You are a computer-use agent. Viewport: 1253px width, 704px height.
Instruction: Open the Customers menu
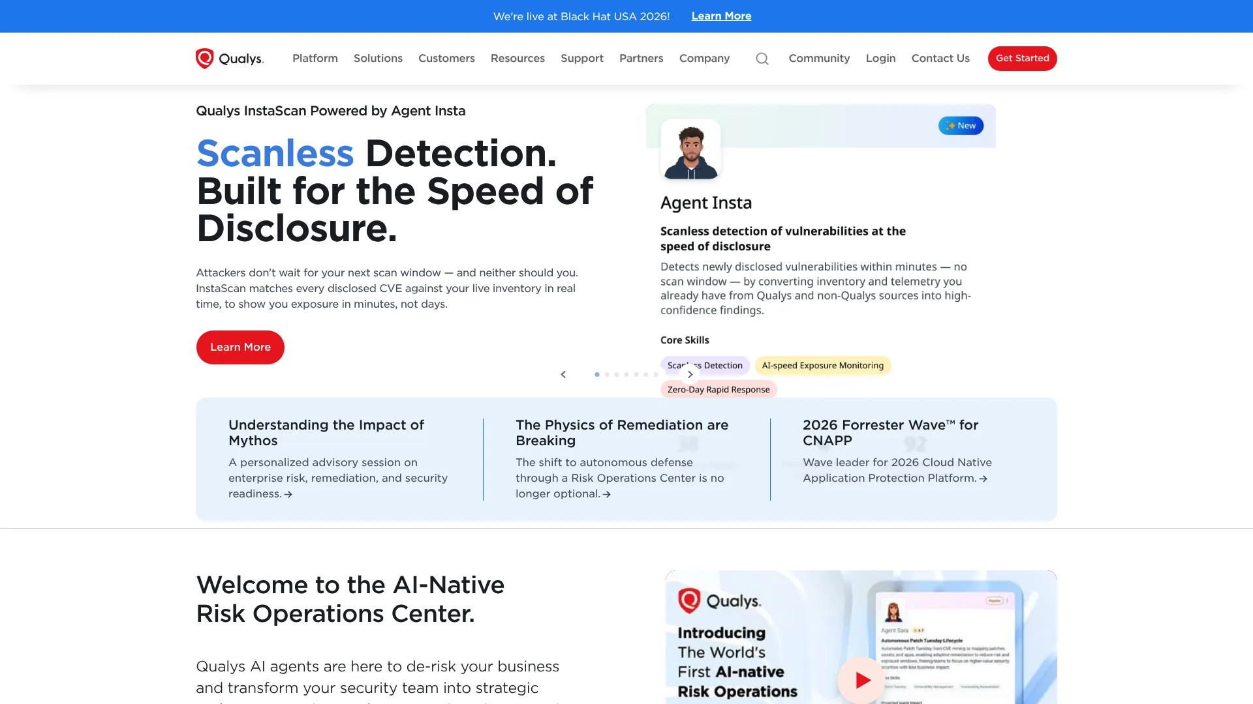pyautogui.click(x=446, y=59)
